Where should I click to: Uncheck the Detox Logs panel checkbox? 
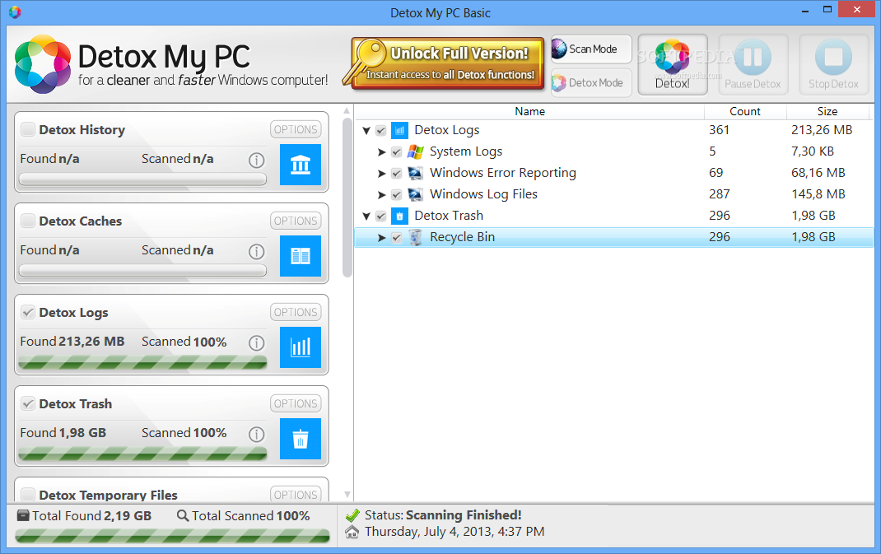27,313
